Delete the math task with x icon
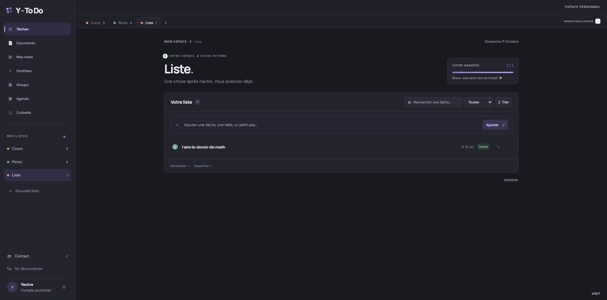 pyautogui.click(x=506, y=147)
